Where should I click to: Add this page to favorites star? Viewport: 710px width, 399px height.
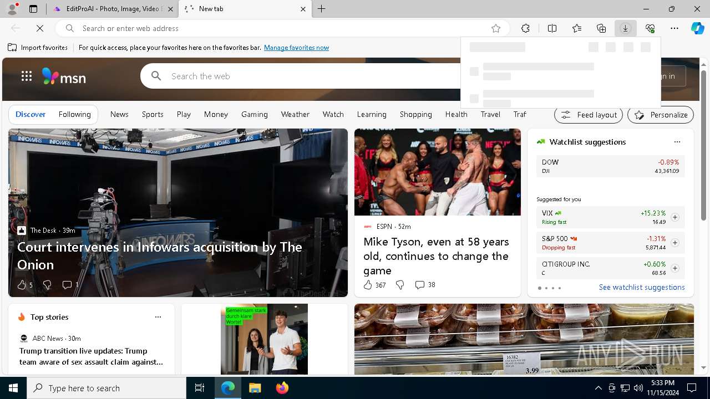[x=496, y=28]
